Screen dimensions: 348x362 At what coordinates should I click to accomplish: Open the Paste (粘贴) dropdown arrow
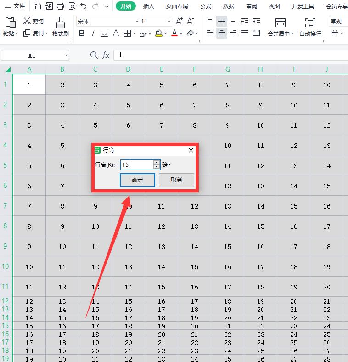[x=17, y=34]
